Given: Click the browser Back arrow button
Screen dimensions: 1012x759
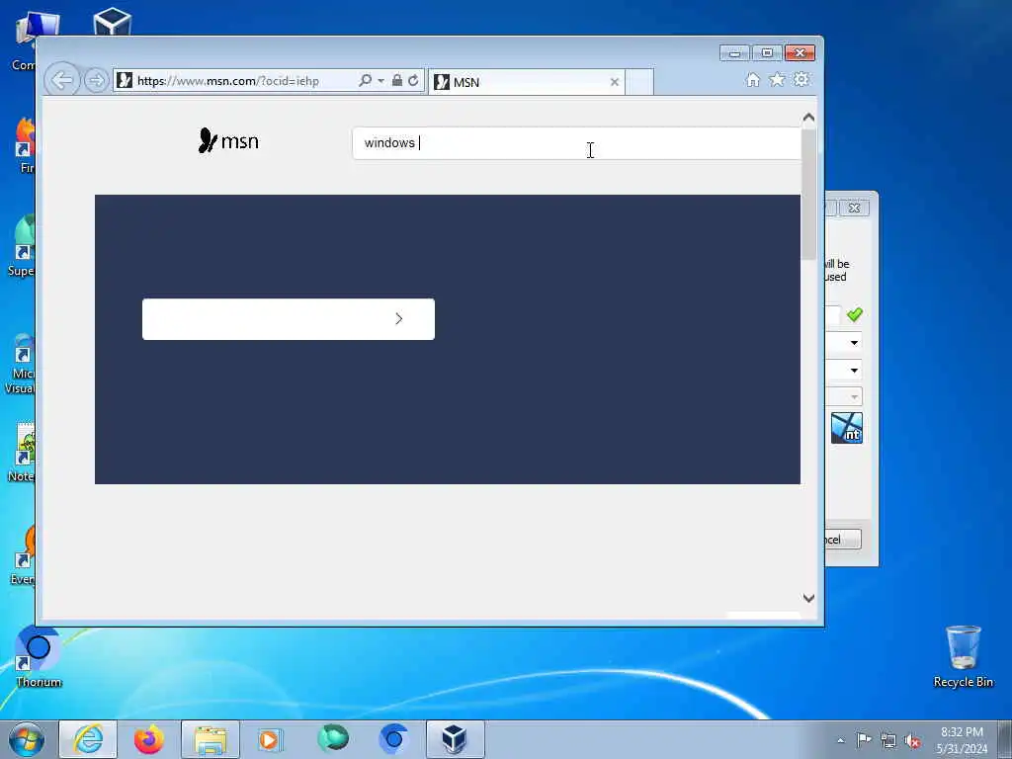Looking at the screenshot, I should (x=62, y=81).
